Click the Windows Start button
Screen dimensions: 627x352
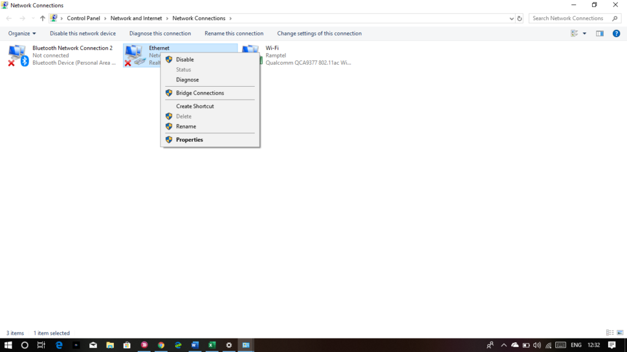(x=9, y=345)
